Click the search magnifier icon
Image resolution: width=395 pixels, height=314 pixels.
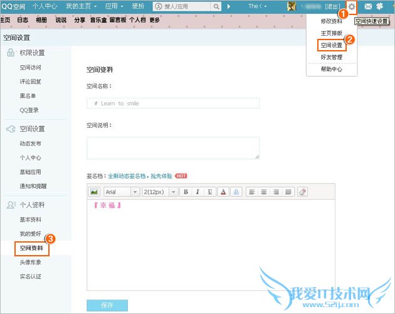[x=216, y=6]
